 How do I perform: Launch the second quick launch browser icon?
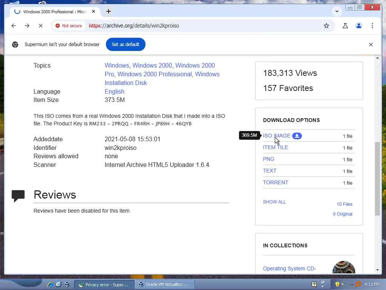(x=58, y=284)
